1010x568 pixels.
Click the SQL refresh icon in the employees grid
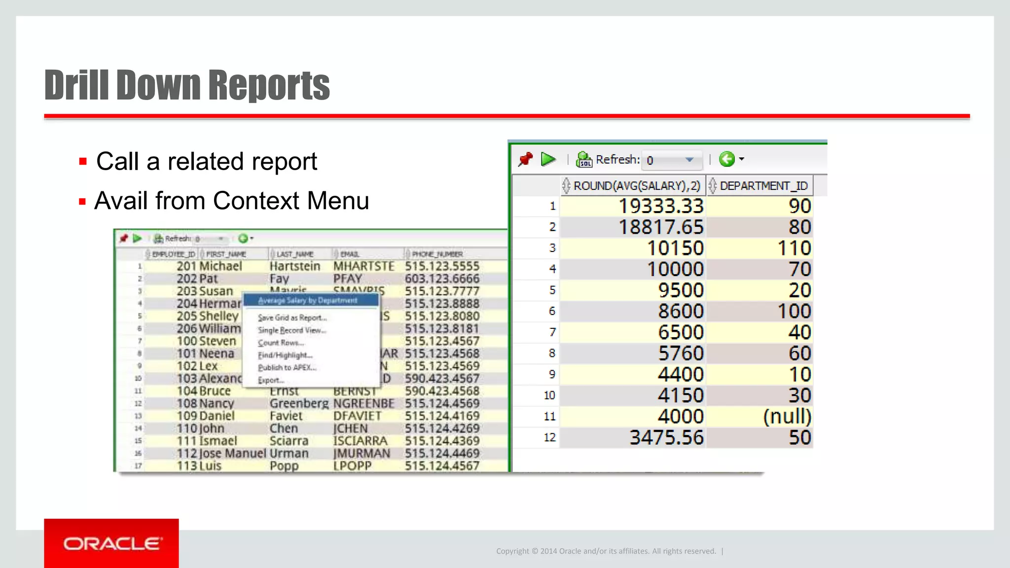(x=158, y=239)
